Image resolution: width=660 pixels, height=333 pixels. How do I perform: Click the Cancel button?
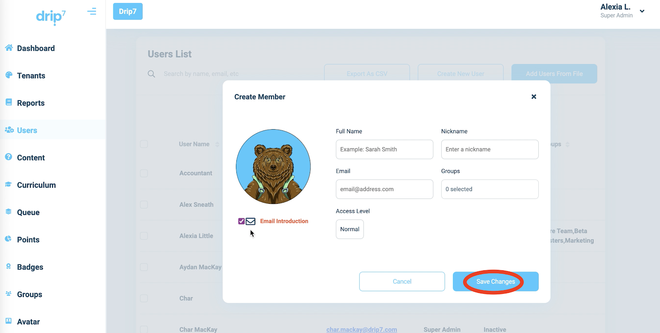[x=402, y=281]
